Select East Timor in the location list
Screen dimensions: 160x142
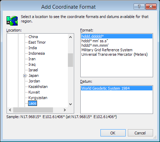coord(37,42)
